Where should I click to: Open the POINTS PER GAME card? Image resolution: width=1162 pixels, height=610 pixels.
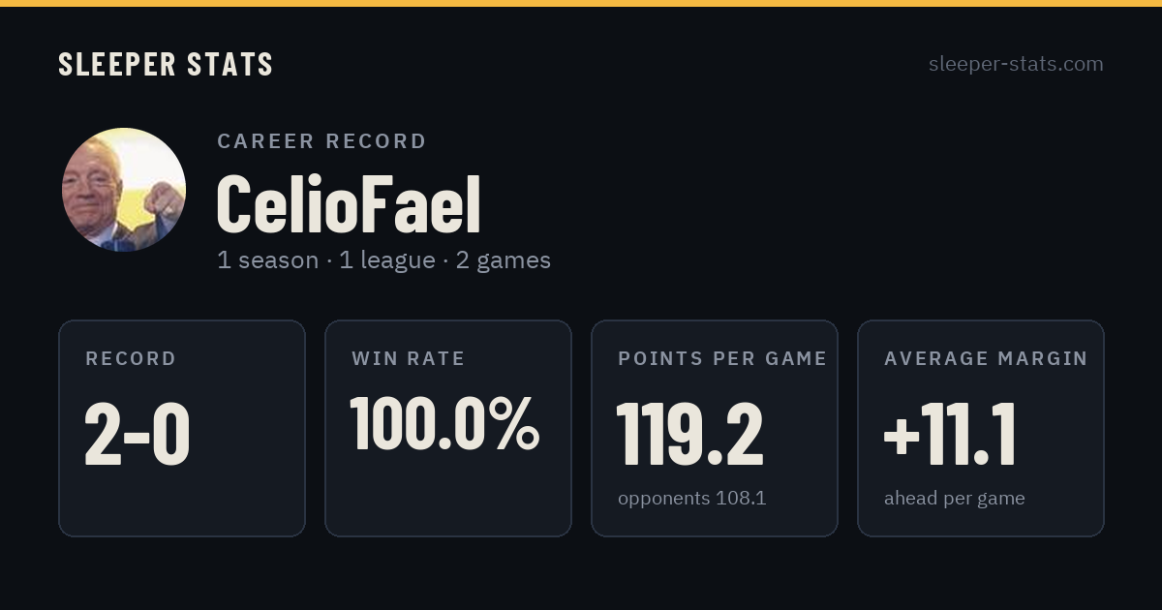click(x=715, y=428)
